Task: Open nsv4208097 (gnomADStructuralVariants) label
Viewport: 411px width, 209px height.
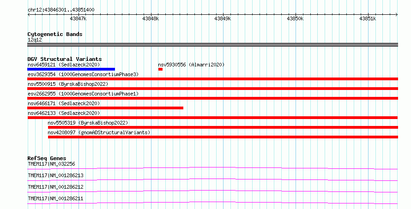Action: pos(99,132)
